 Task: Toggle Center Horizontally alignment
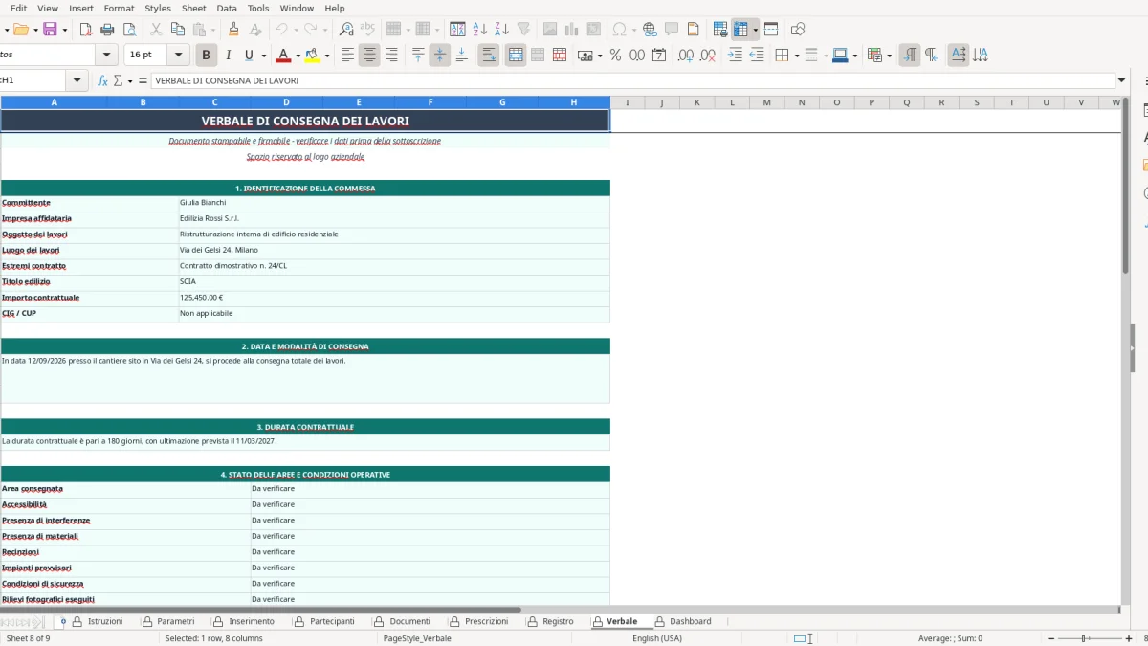click(369, 56)
